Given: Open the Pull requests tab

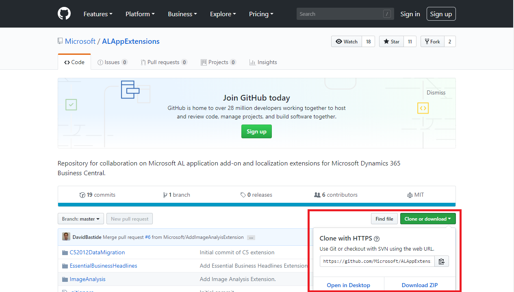Looking at the screenshot, I should coord(164,62).
